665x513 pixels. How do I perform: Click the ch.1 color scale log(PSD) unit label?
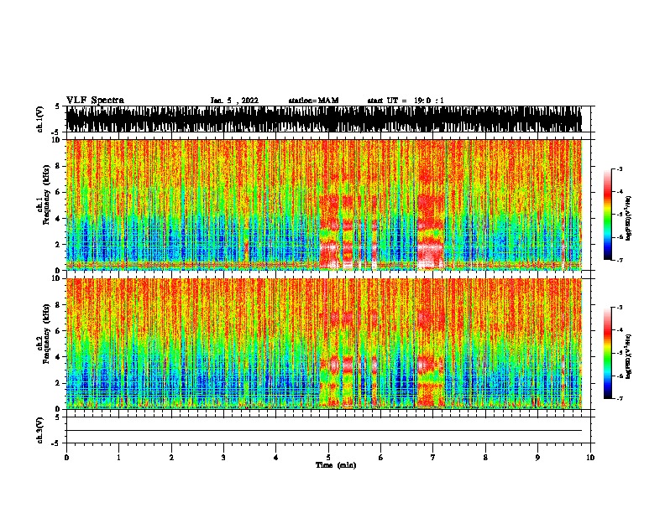coord(629,218)
